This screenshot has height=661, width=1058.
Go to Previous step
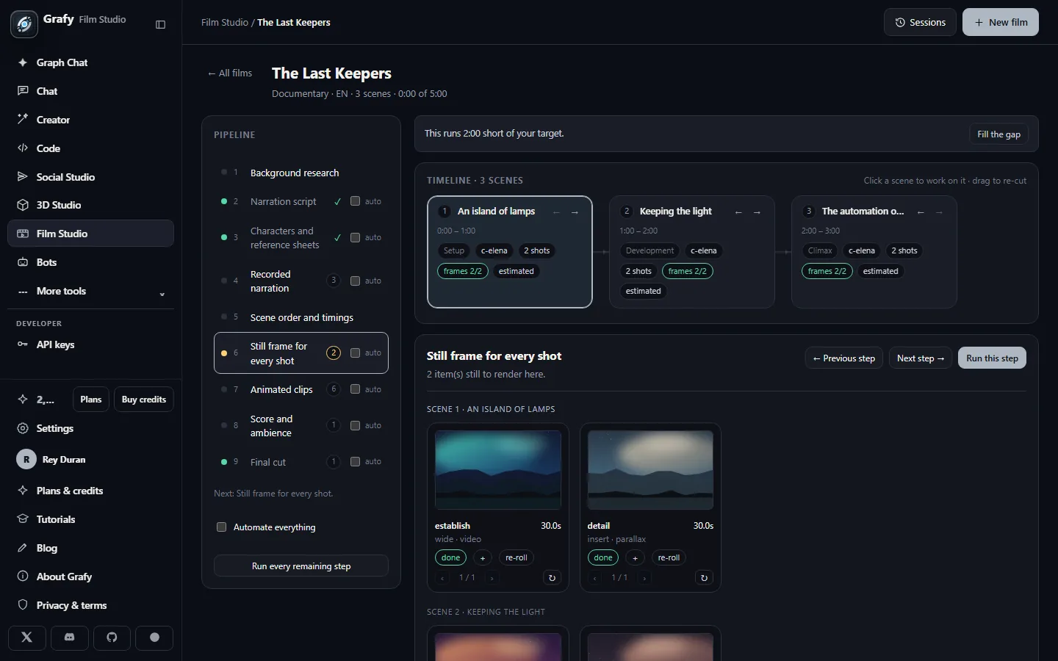[843, 358]
